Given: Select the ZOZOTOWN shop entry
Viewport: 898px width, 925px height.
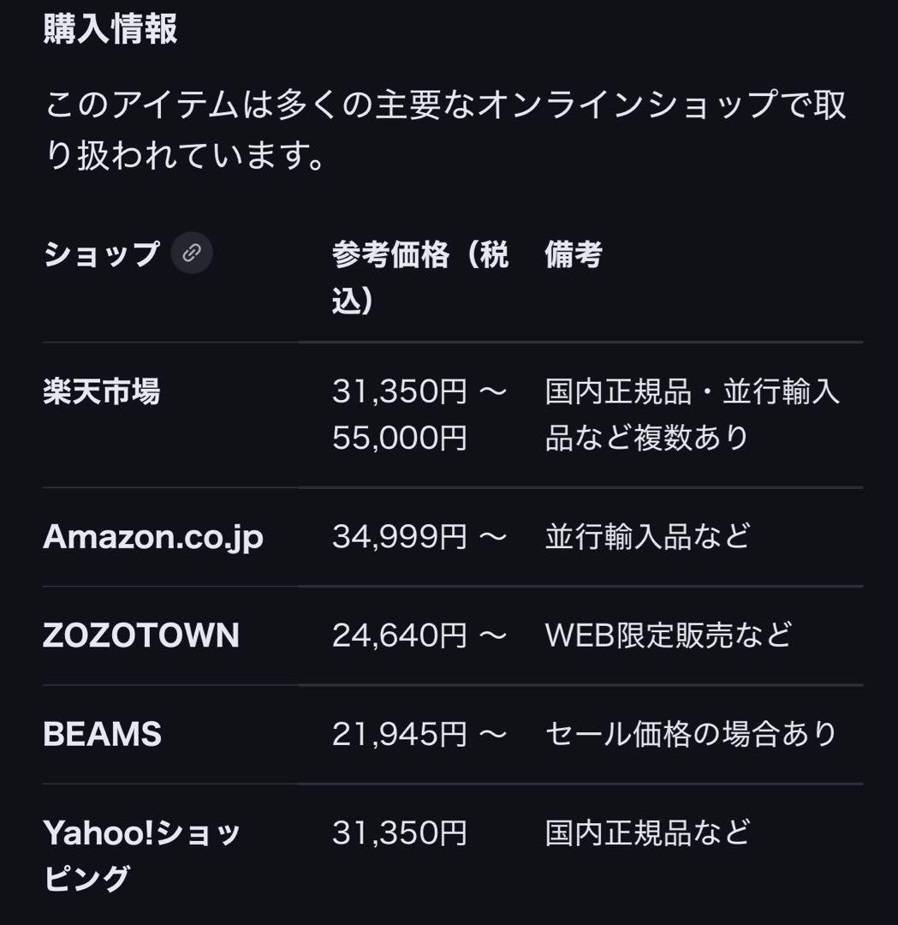Looking at the screenshot, I should [x=141, y=636].
